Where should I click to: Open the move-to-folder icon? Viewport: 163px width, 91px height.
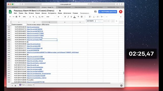tap(60, 11)
